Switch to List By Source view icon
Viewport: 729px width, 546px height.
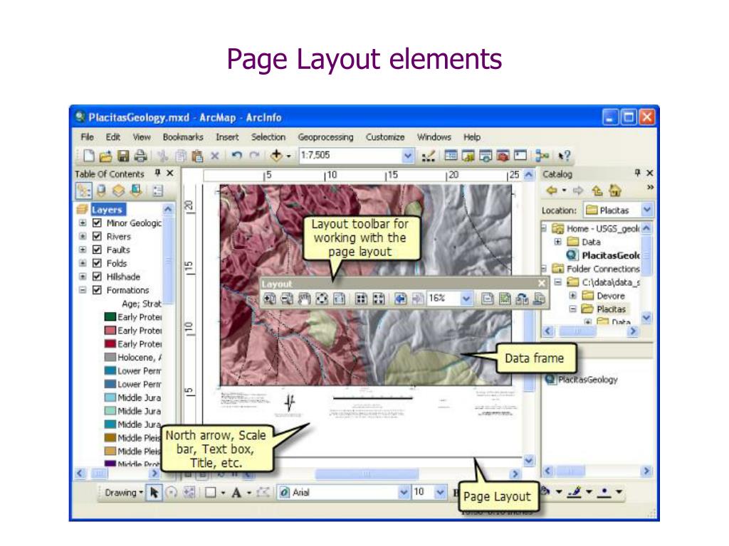[x=101, y=191]
